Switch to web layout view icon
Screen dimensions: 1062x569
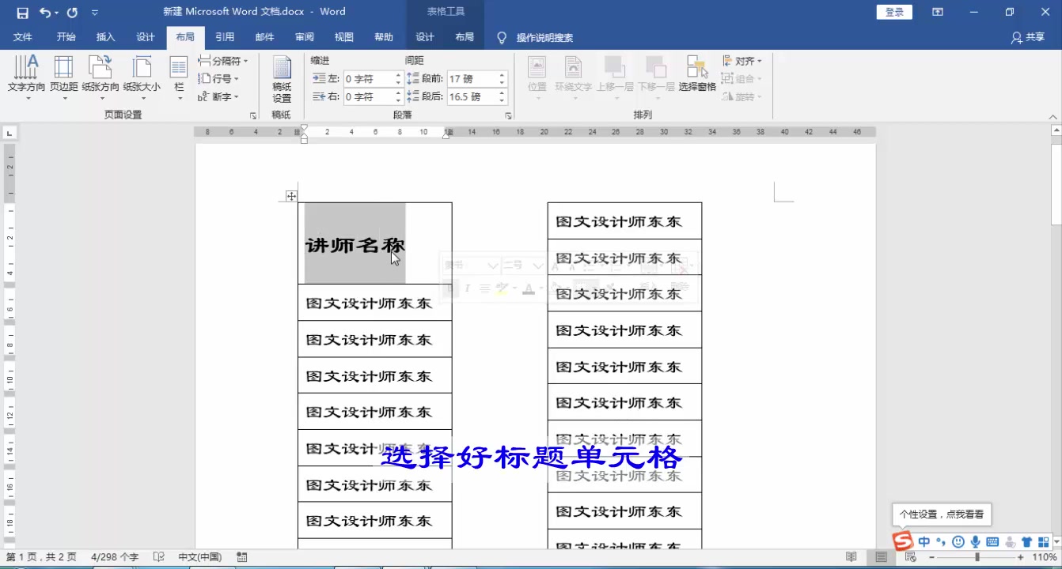click(x=911, y=557)
